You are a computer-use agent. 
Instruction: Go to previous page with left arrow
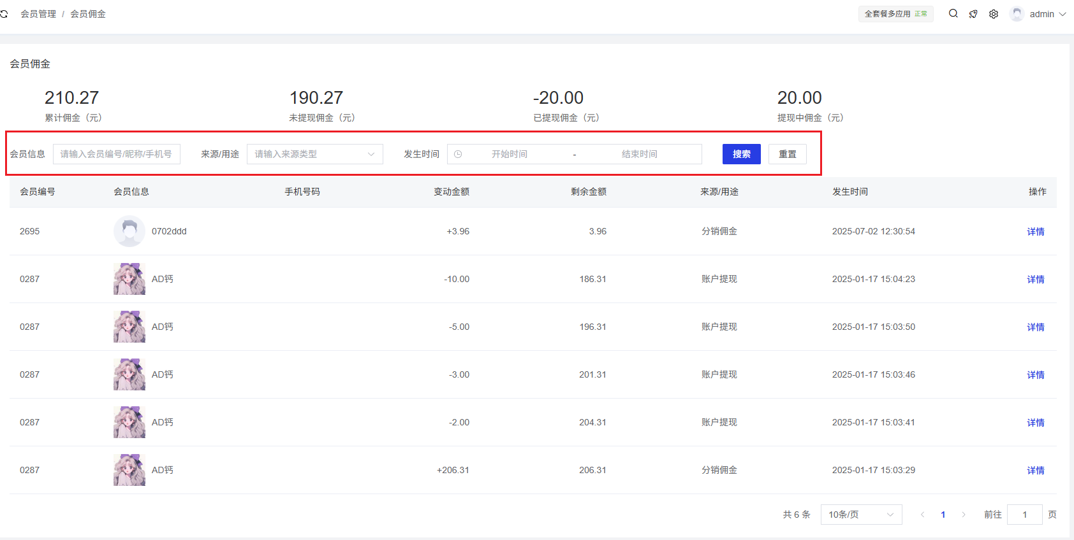pyautogui.click(x=922, y=515)
